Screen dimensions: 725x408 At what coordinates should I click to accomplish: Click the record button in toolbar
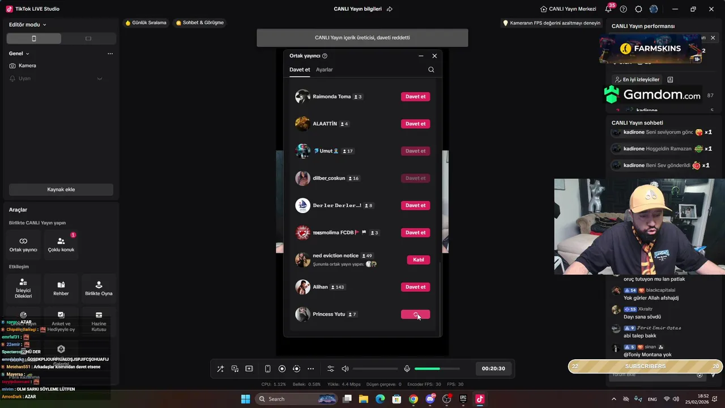click(282, 368)
